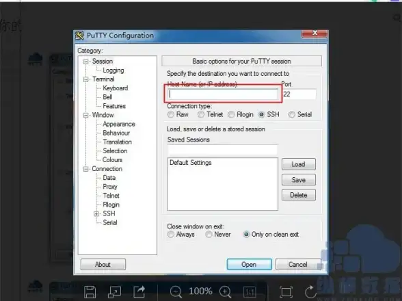Select Default Settings in sessions list
The height and width of the screenshot is (301, 402).
coord(191,163)
